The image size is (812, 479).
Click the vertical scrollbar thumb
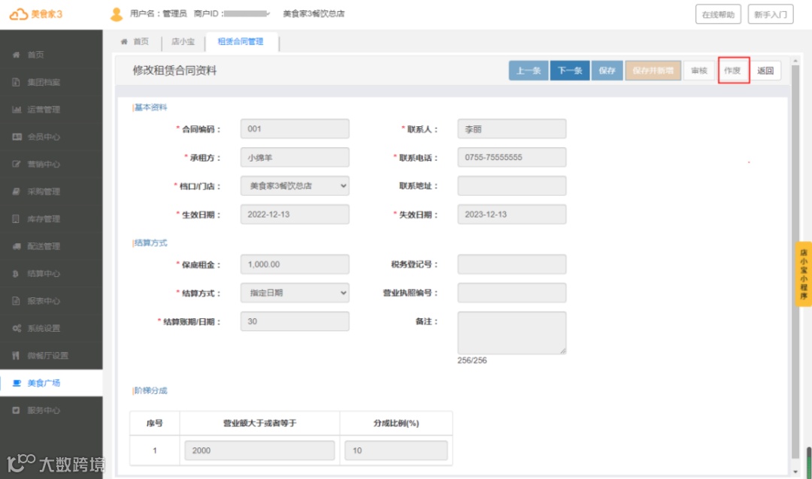pyautogui.click(x=795, y=261)
